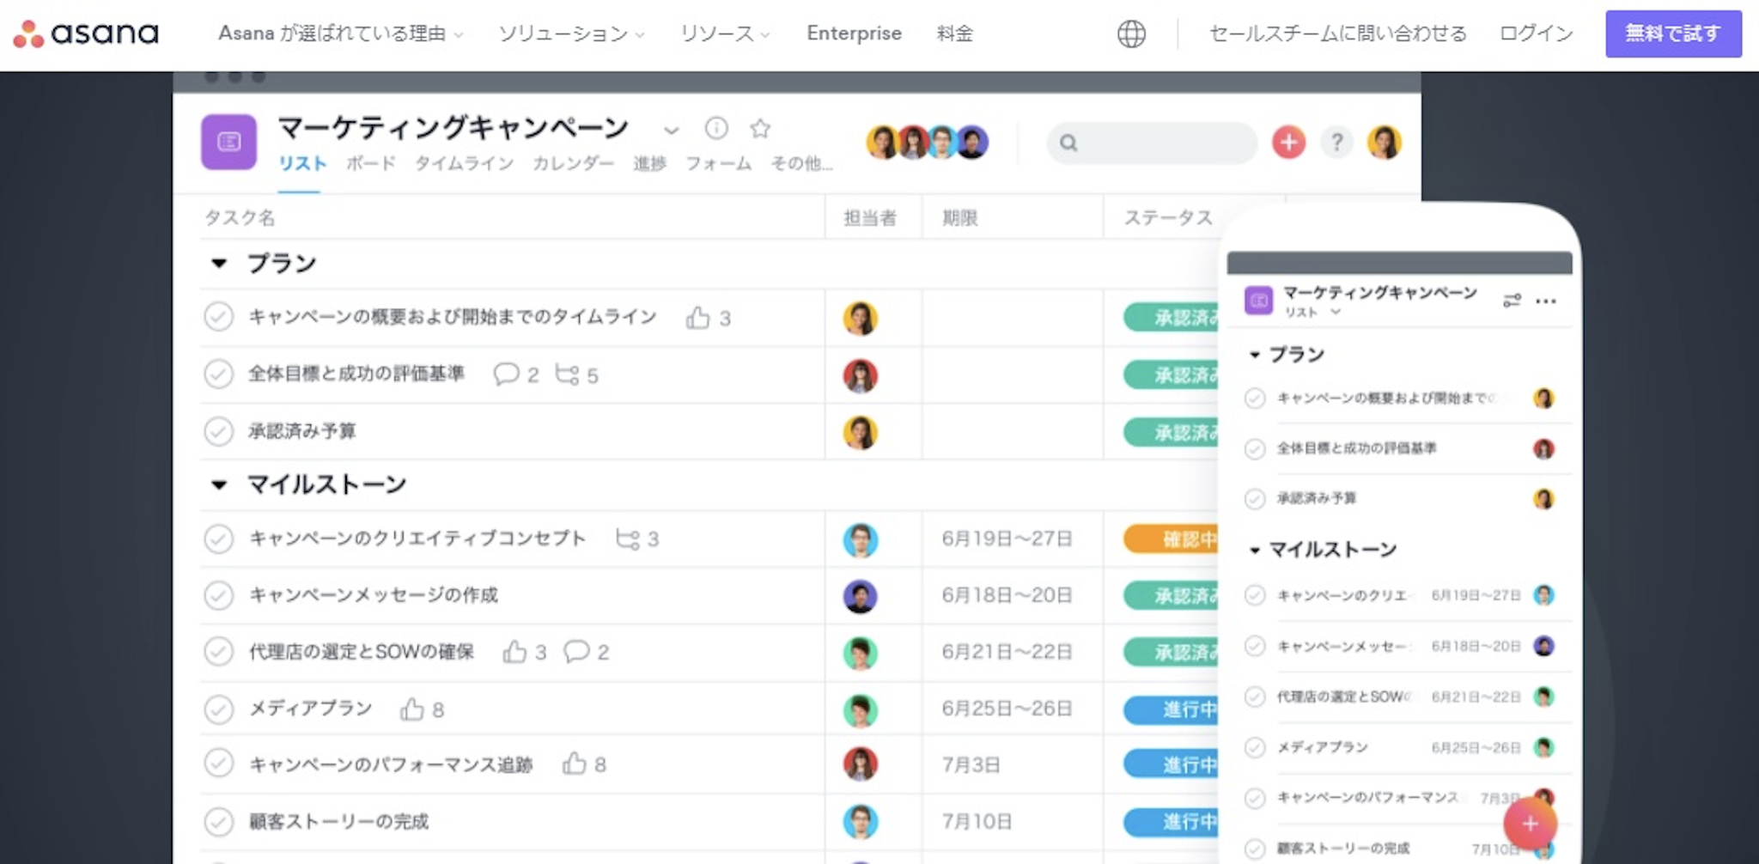The height and width of the screenshot is (864, 1759).
Task: Open the help question mark icon
Action: pos(1337,143)
